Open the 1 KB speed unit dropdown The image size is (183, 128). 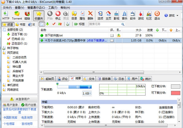[87, 93]
